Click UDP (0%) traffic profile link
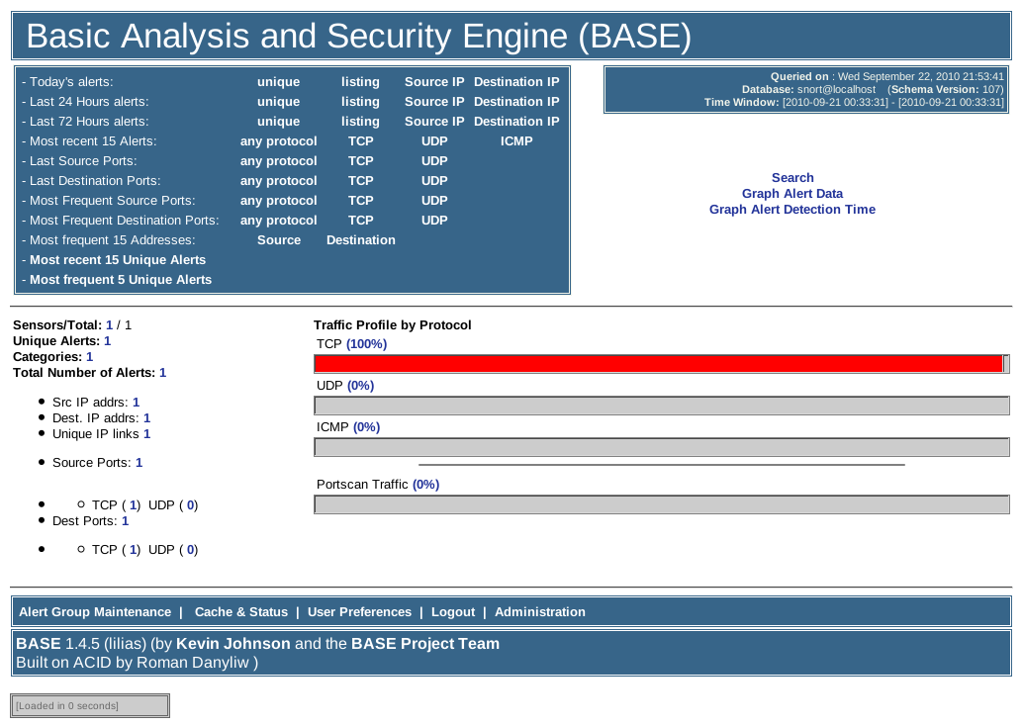 [x=361, y=386]
